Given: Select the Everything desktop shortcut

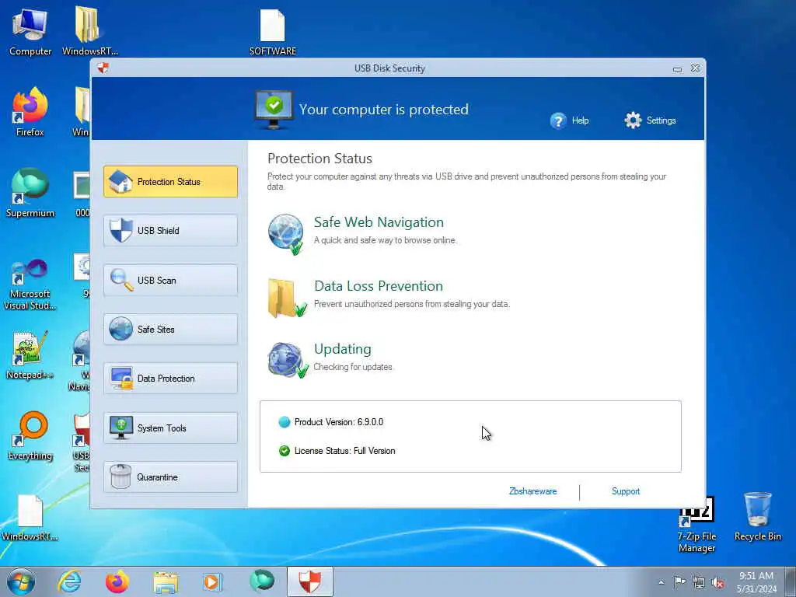Looking at the screenshot, I should pyautogui.click(x=30, y=435).
